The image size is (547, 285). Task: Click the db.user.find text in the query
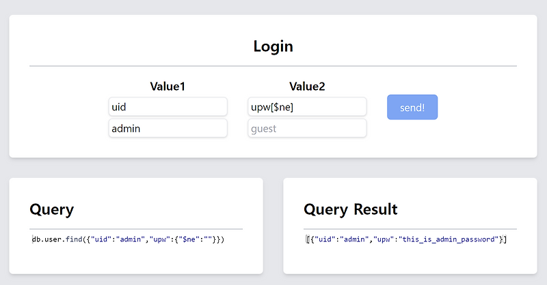(x=56, y=240)
